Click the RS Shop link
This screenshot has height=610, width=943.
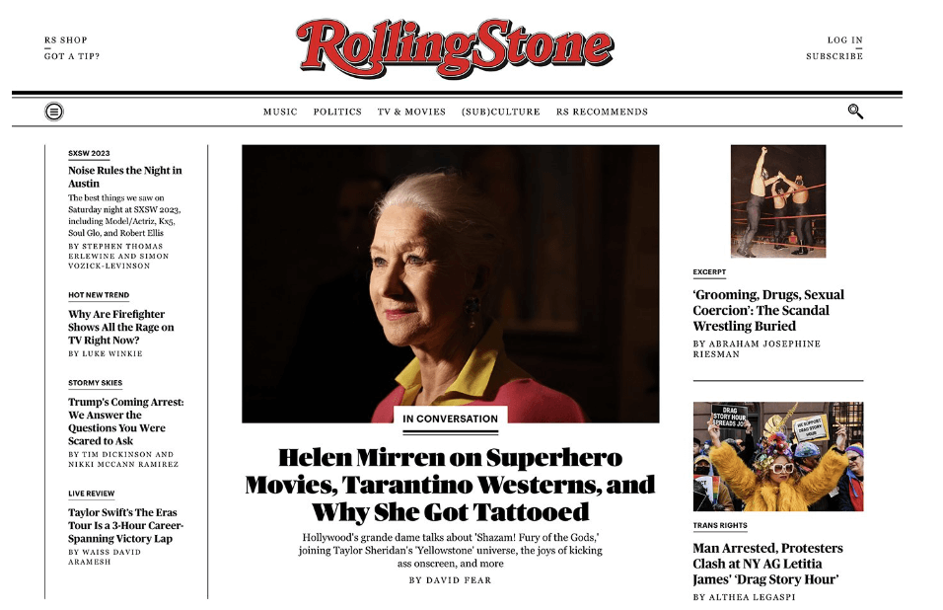tap(65, 39)
